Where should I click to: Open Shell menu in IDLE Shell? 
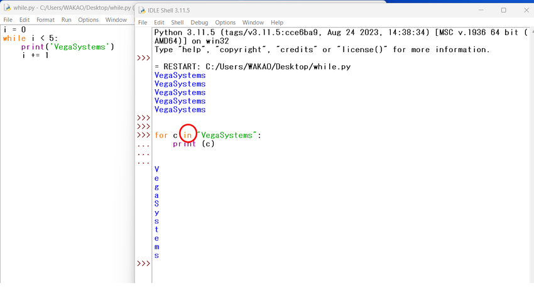(177, 23)
